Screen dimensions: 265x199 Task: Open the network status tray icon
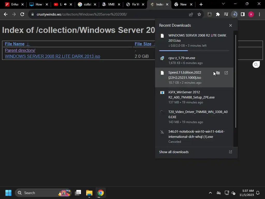[x=227, y=193]
